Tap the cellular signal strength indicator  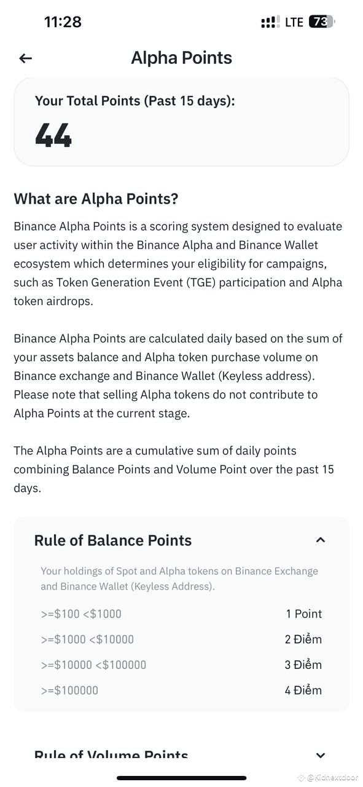coord(269,22)
